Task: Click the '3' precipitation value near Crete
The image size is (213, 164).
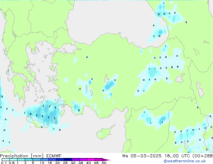Action: 31,114
